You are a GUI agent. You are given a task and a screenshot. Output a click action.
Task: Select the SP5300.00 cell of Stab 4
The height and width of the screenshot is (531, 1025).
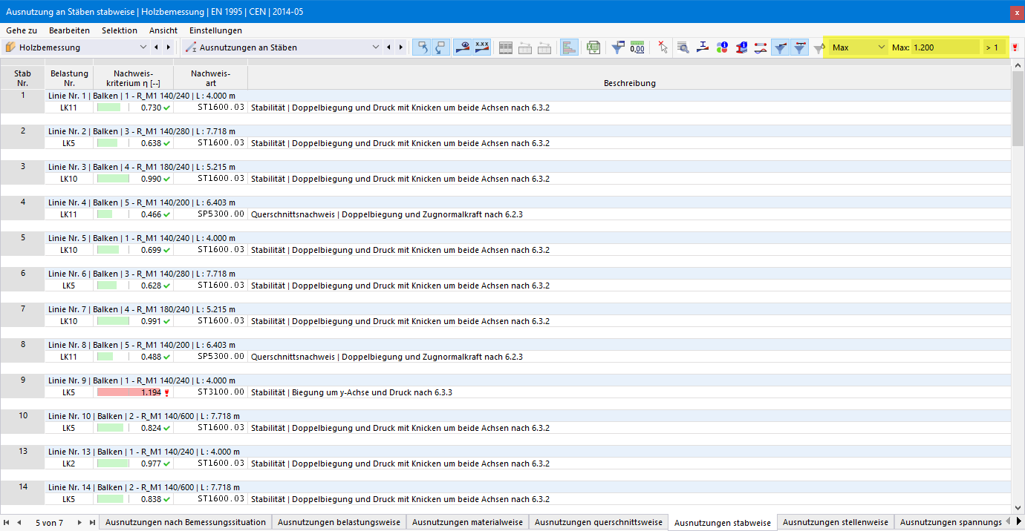(x=210, y=214)
